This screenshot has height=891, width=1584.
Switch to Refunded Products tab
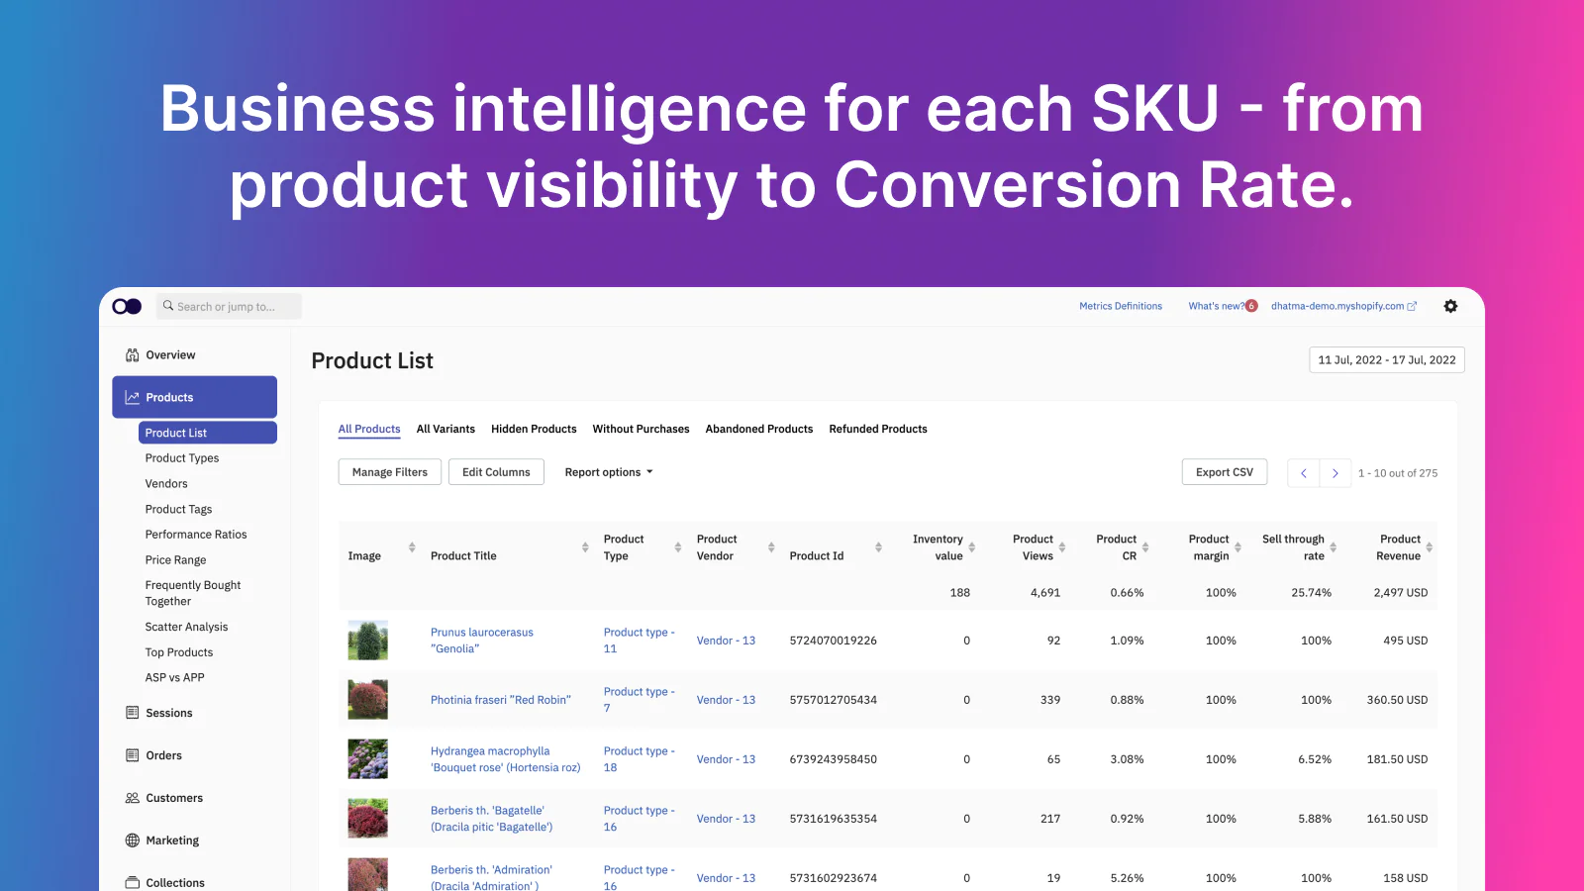878,429
